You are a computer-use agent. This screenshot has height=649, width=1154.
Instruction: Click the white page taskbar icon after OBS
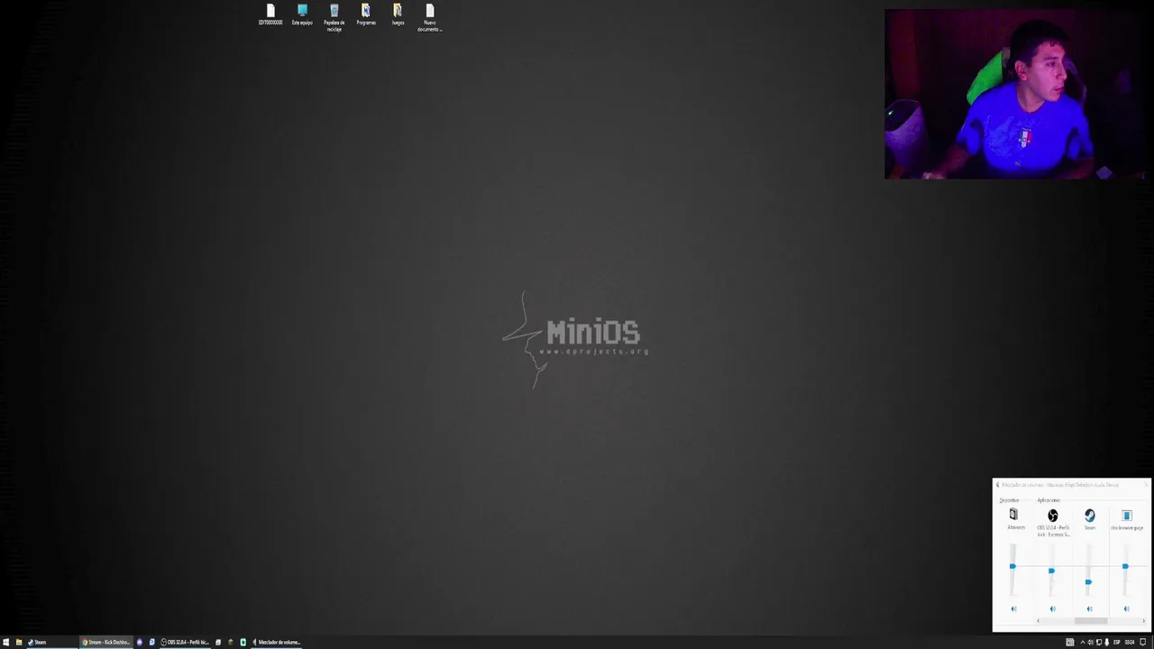(218, 642)
